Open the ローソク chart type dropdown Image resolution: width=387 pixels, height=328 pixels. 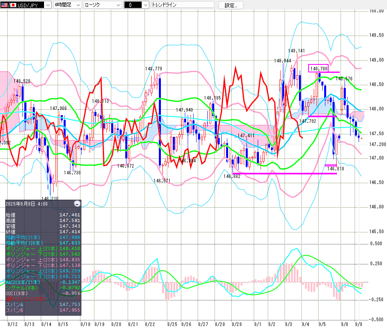point(102,5)
